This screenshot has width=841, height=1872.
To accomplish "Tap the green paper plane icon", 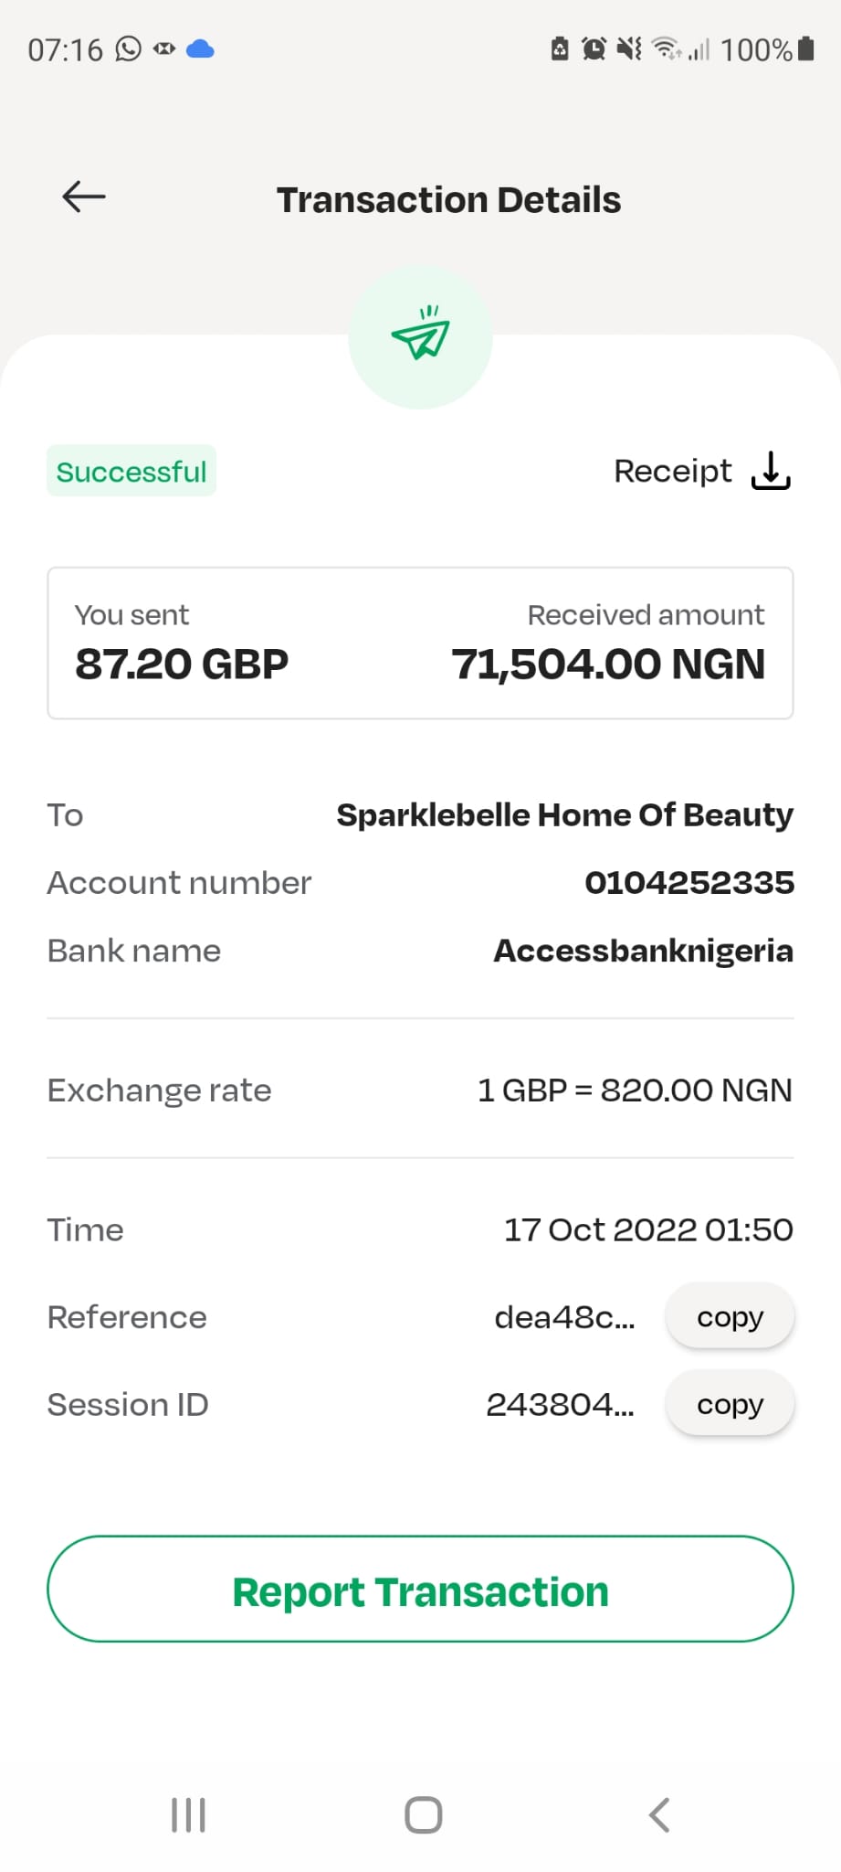I will coord(420,335).
